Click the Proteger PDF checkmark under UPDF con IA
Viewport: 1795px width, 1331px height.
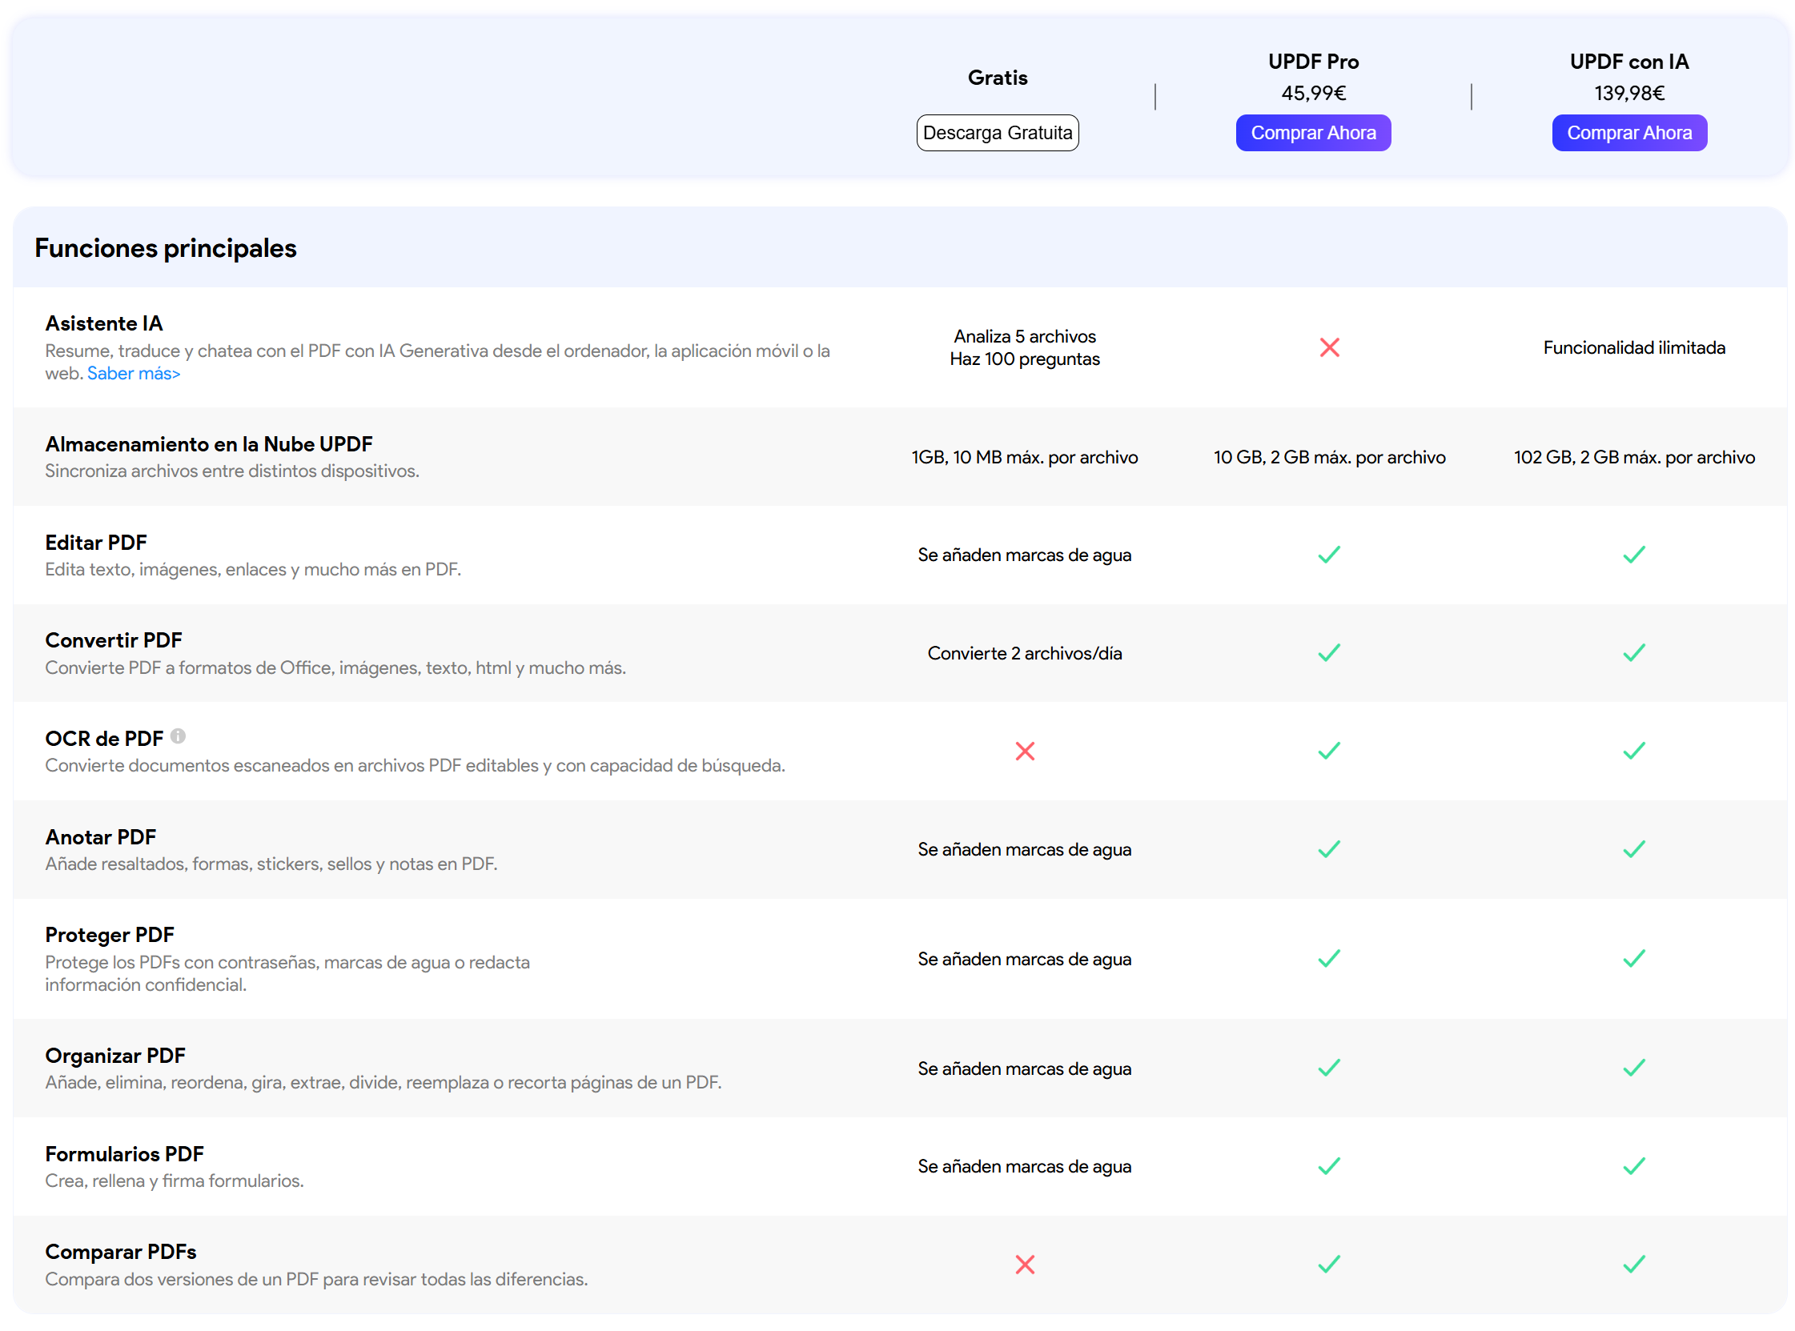pos(1634,958)
